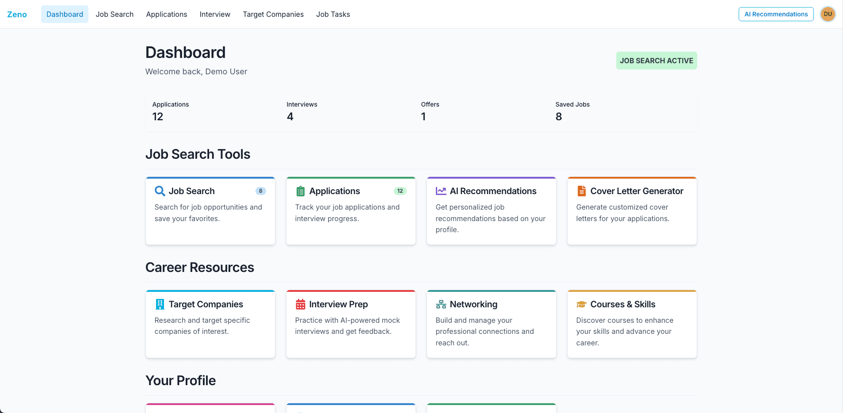Click the Zeno logo
The width and height of the screenshot is (843, 413).
pyautogui.click(x=17, y=14)
